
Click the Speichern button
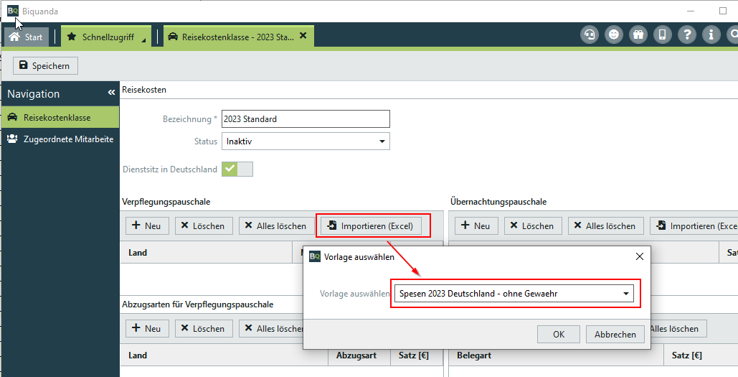click(44, 66)
